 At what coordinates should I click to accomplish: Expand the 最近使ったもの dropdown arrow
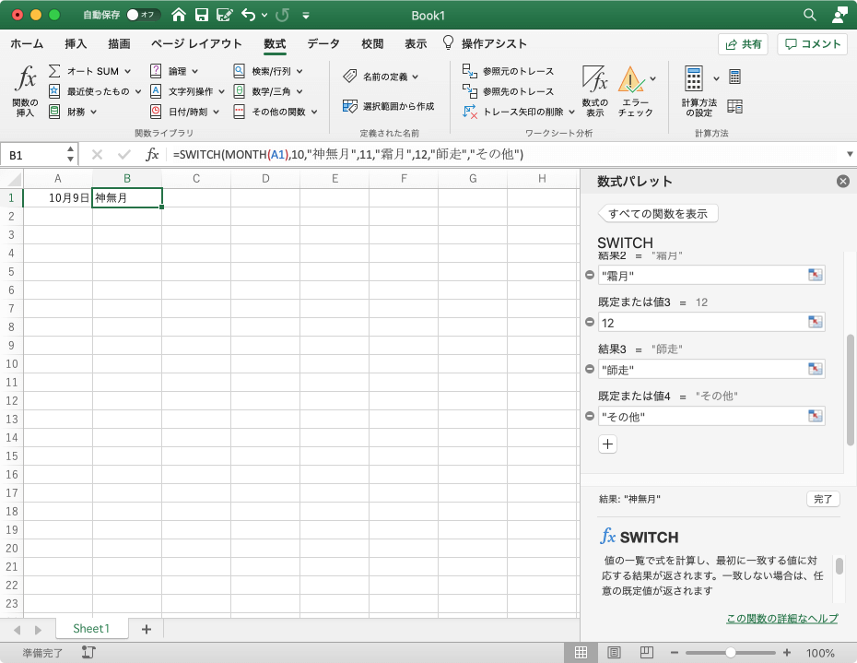coord(138,91)
